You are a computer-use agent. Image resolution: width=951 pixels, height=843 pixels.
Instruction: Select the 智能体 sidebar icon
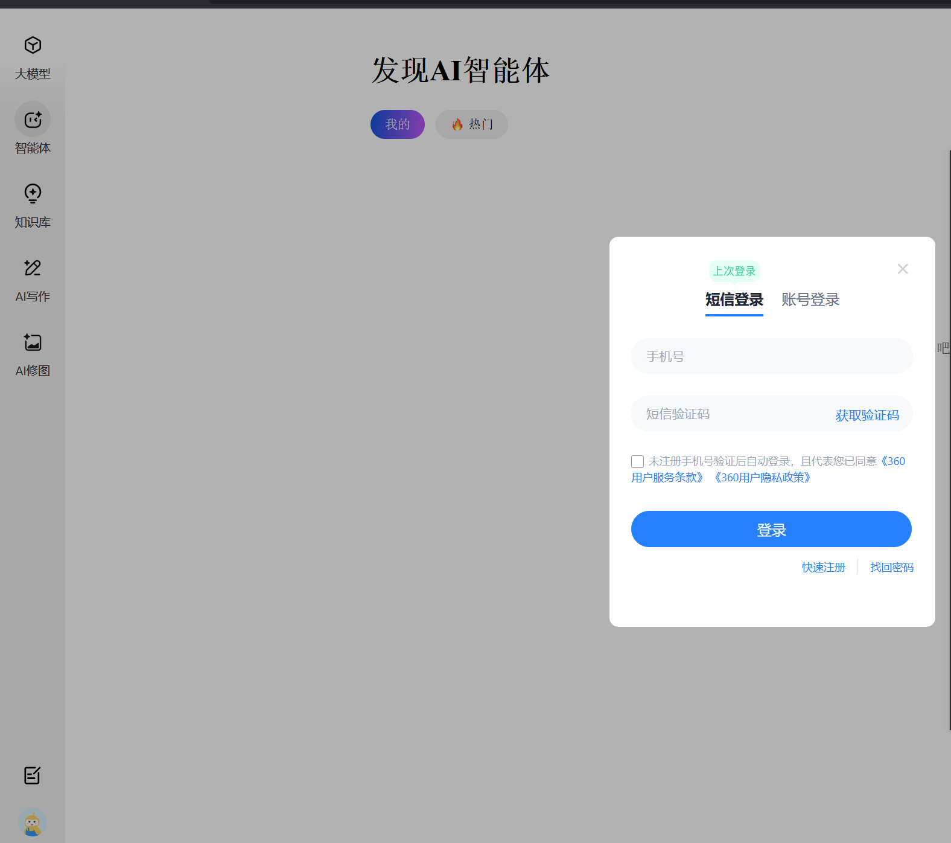[33, 120]
